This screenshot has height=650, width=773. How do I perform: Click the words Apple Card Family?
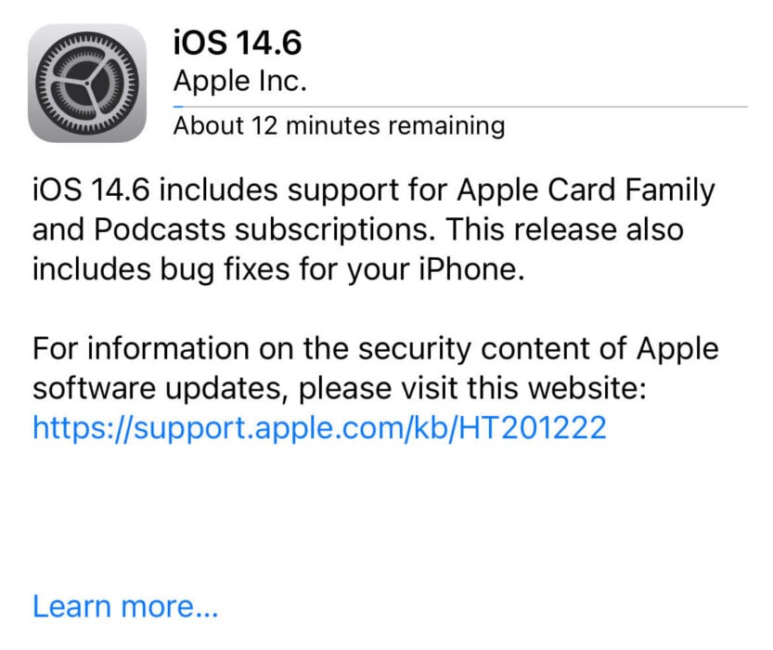coord(586,189)
